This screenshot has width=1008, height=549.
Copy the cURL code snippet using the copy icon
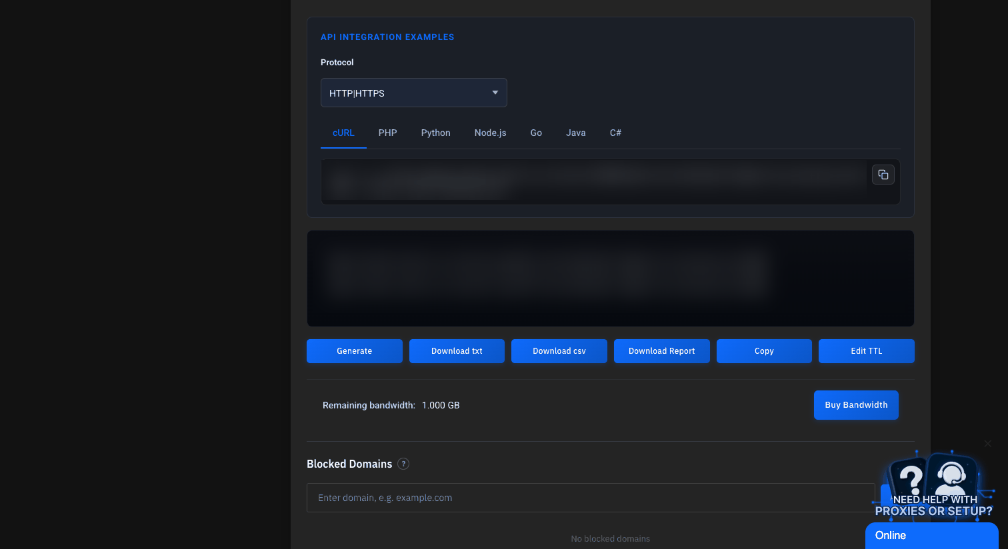(883, 175)
